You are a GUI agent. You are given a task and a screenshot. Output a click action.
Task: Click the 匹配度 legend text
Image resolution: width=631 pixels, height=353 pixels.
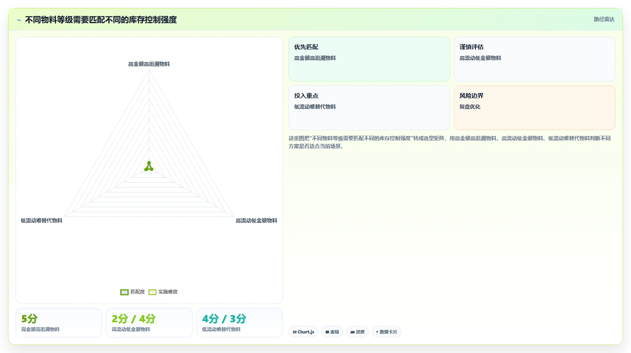pos(137,292)
